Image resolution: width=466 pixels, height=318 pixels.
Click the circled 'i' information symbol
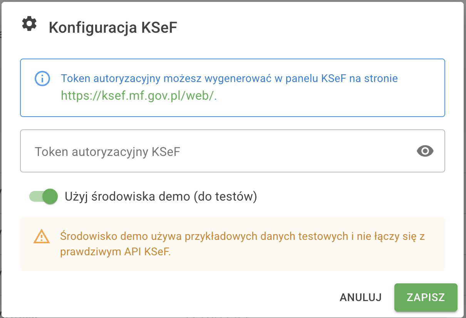[43, 78]
